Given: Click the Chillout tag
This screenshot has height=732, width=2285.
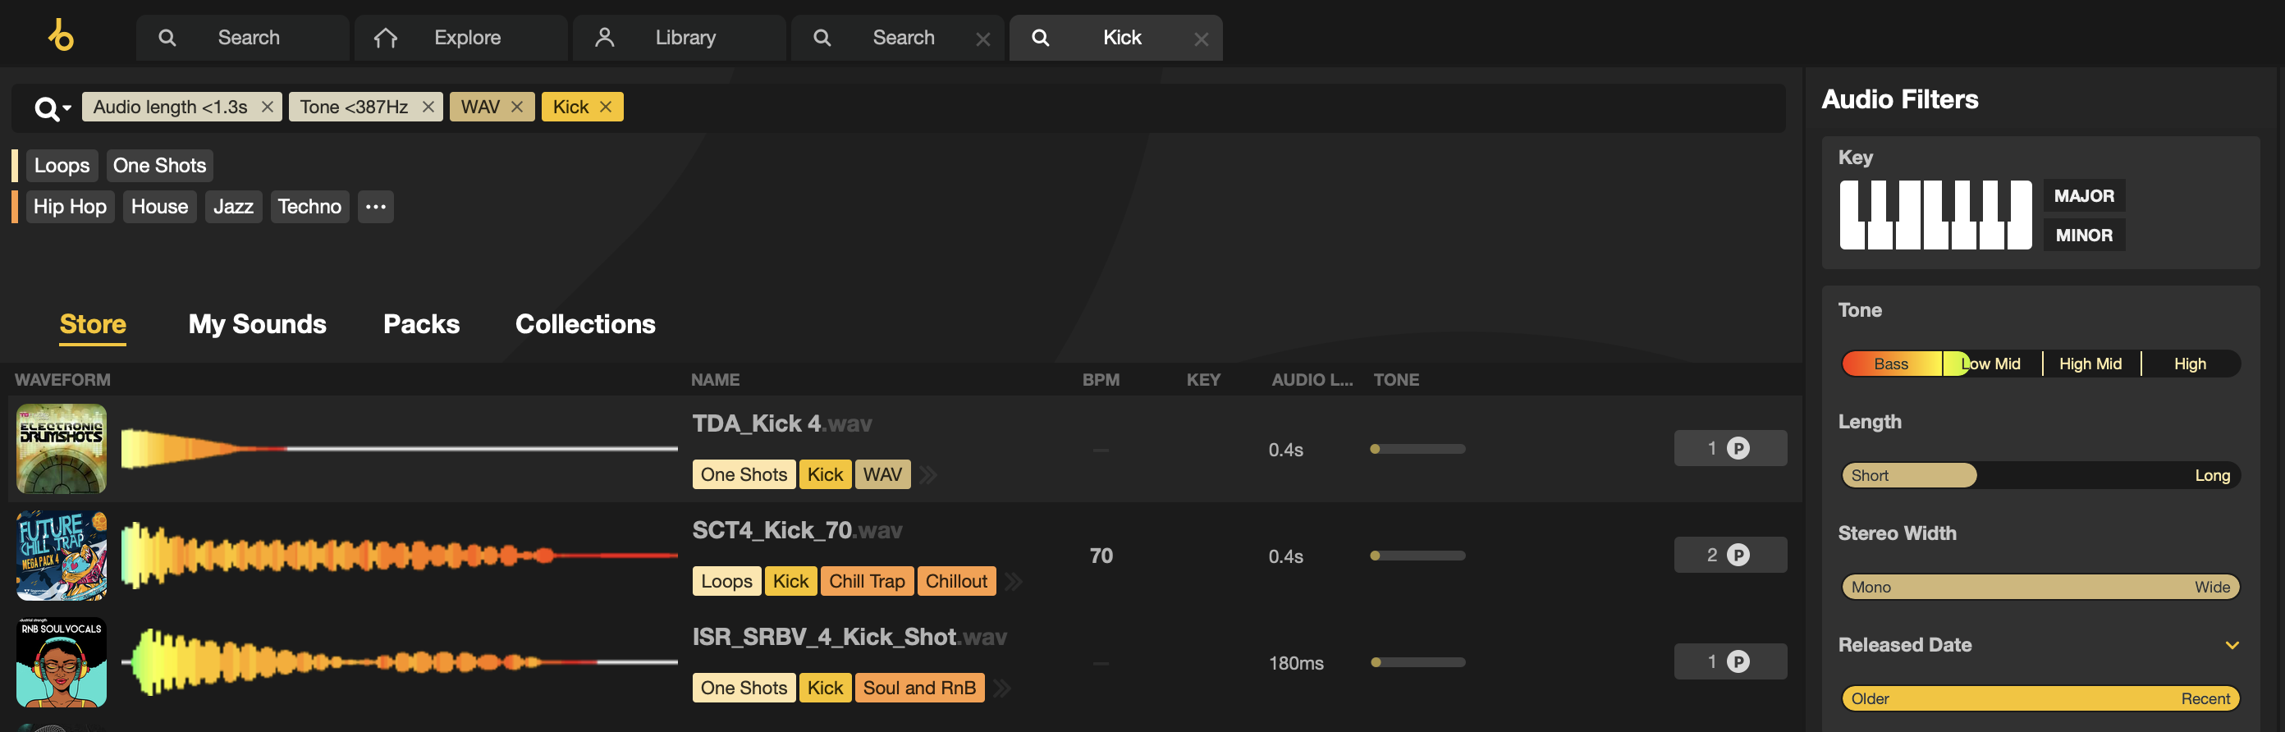Looking at the screenshot, I should click(956, 581).
